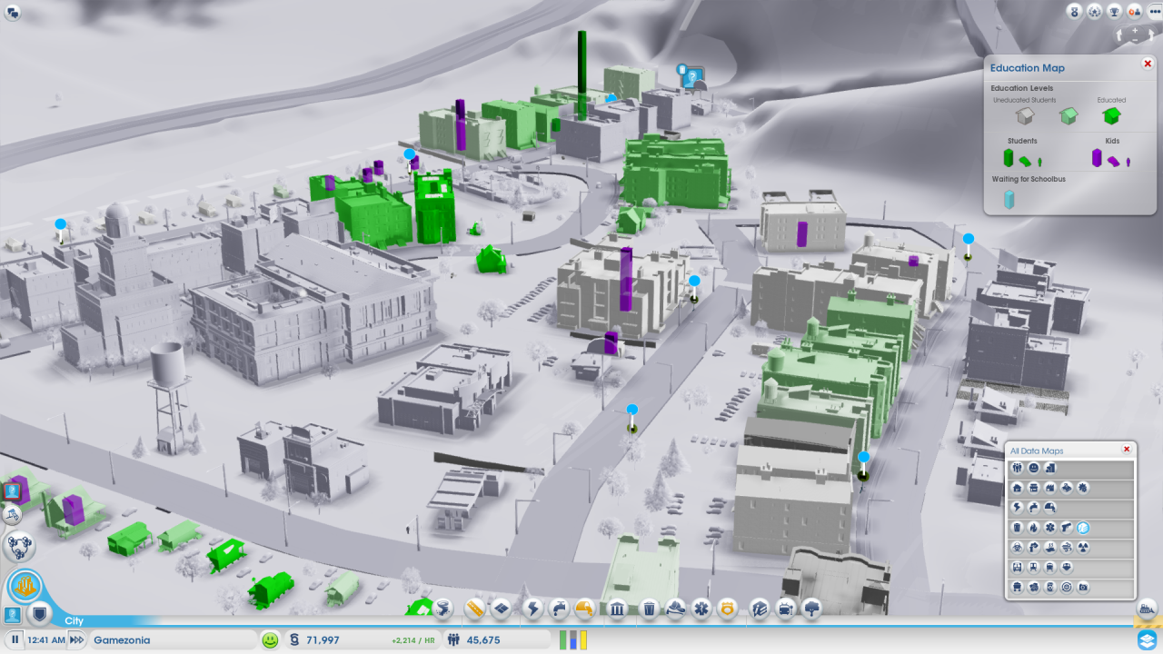Rotate camera with the right arrow control
Image resolution: width=1163 pixels, height=654 pixels.
(x=1151, y=35)
